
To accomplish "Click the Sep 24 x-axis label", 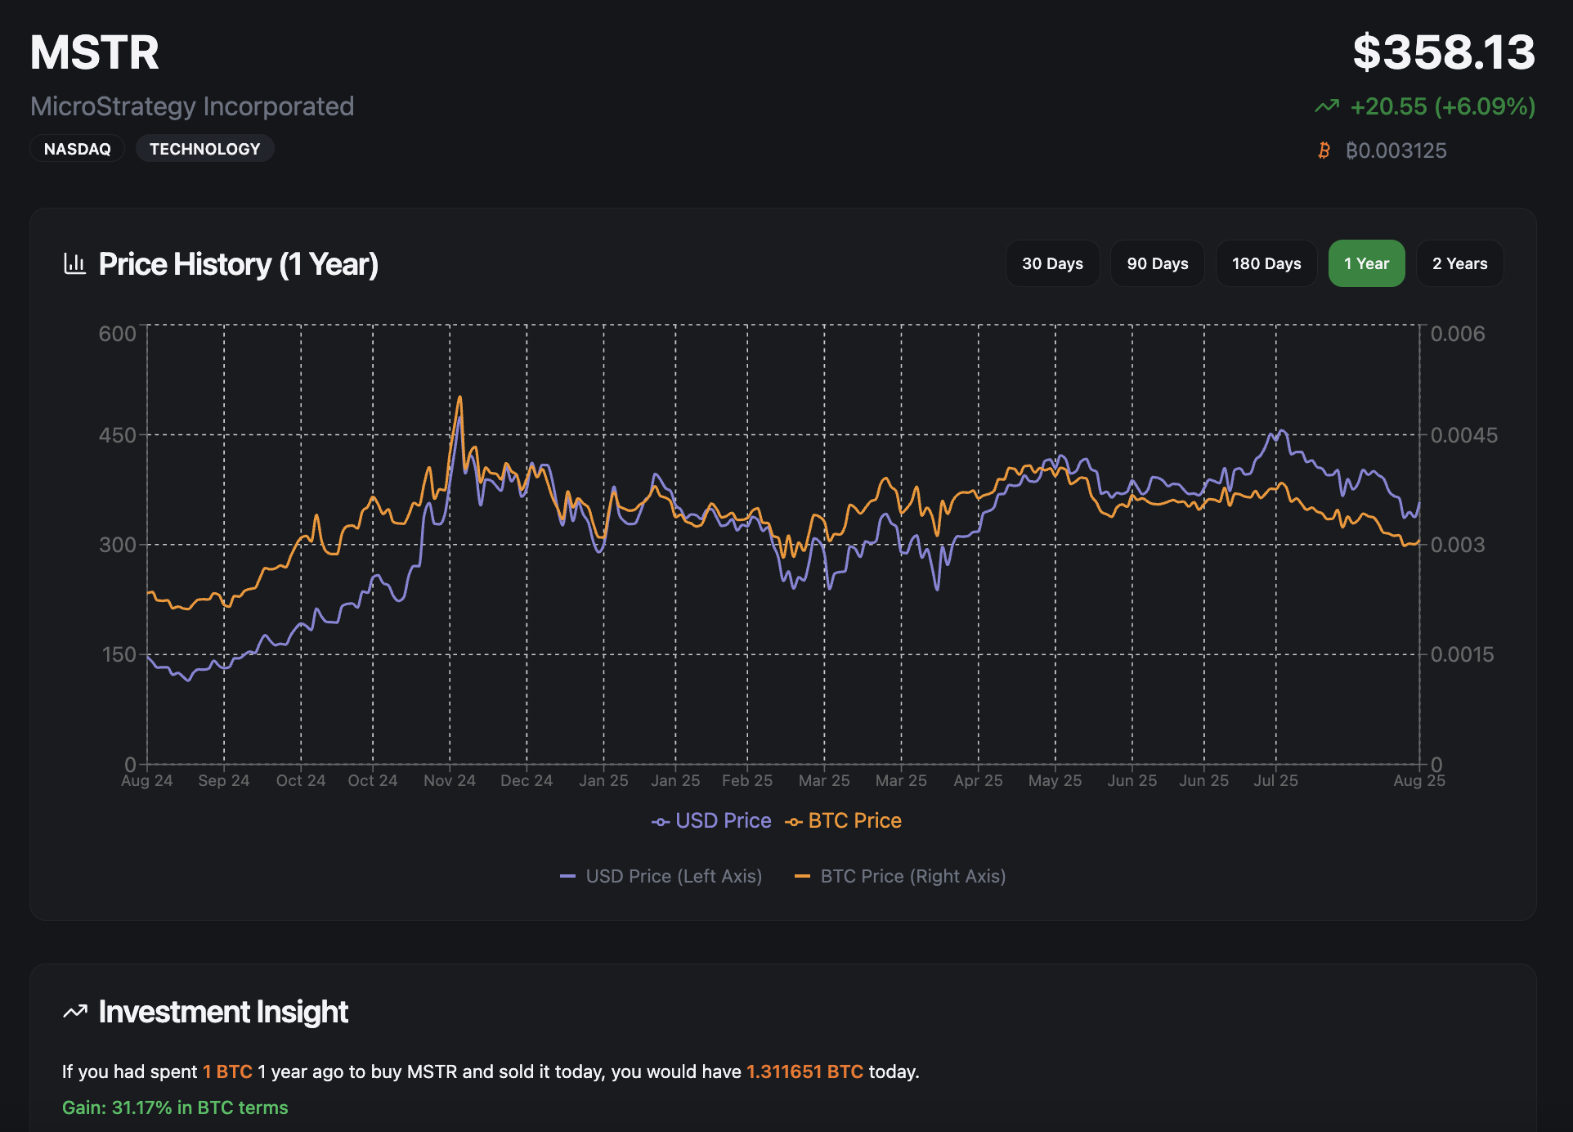I will click(224, 780).
